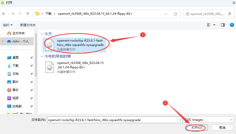236x134 pixels.
Task: Open the recent locations chevron
Action: [20, 14]
